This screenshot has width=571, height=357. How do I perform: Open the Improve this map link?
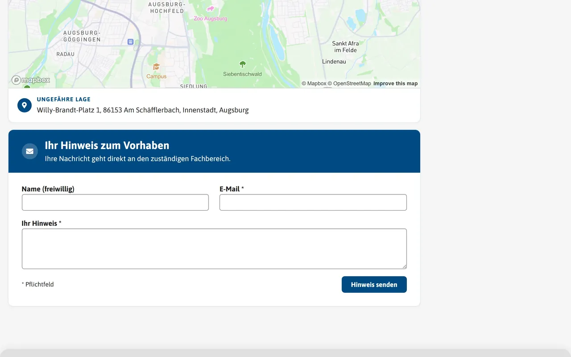pos(396,83)
